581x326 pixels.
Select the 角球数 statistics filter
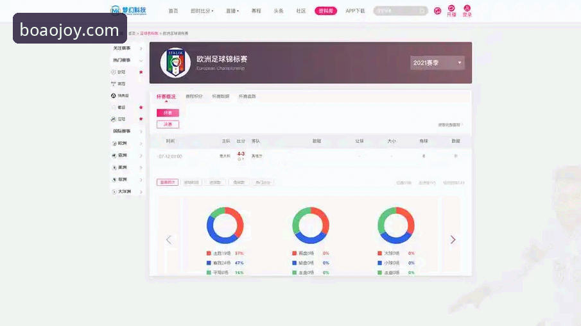[239, 183]
